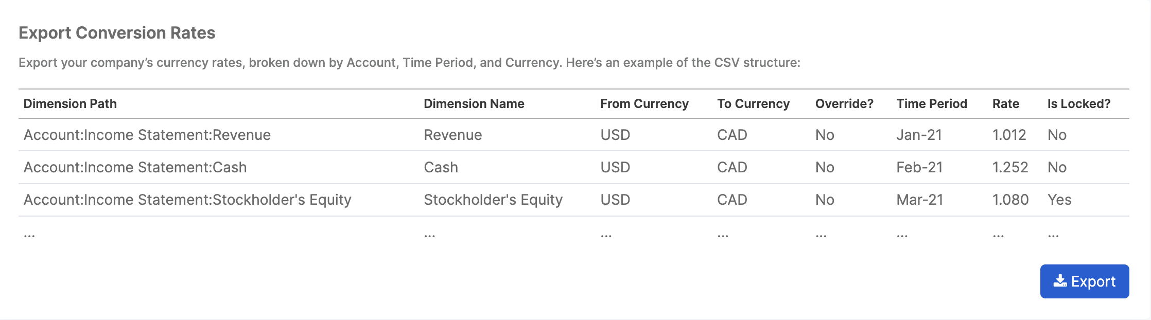Select the Stockholder's Equity dimension name cell
The image size is (1151, 320).
[x=493, y=200]
